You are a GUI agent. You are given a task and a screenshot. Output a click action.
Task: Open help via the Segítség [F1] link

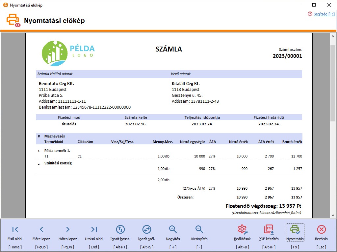click(x=324, y=14)
